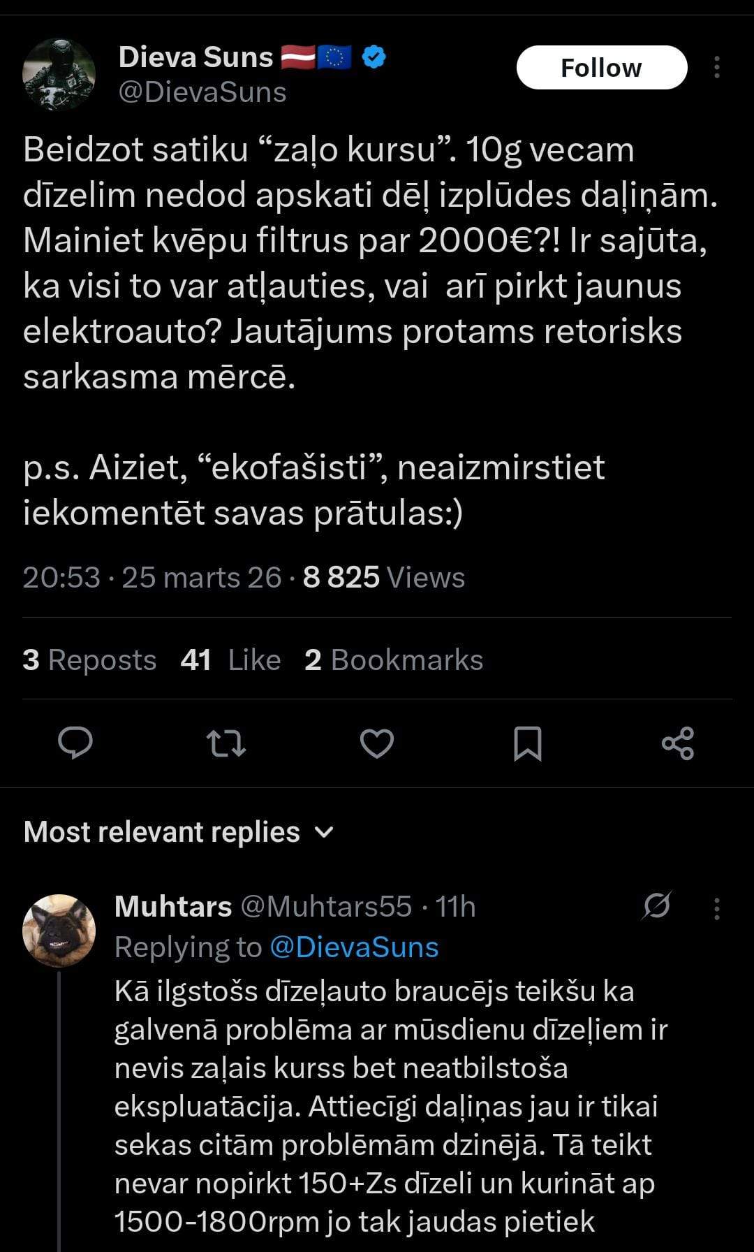Click the Dieva Suns display name
Screen dimensions: 754x1252
coord(195,57)
